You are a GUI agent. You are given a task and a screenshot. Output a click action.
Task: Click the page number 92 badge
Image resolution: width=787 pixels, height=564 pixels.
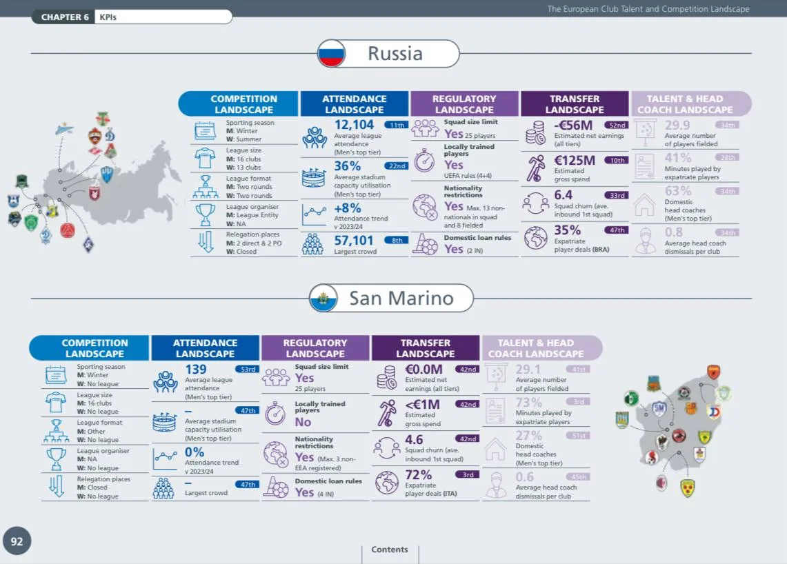[x=17, y=542]
